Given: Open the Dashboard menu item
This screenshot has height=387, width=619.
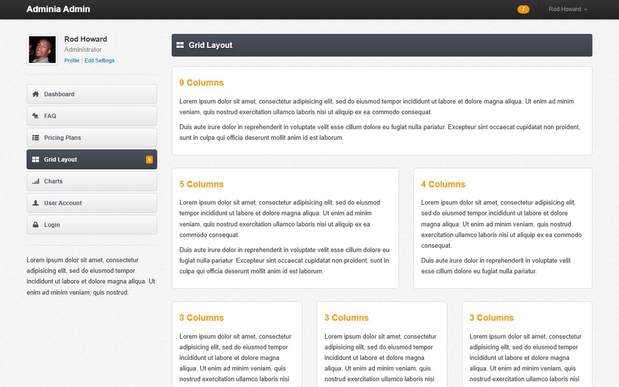Looking at the screenshot, I should (92, 94).
